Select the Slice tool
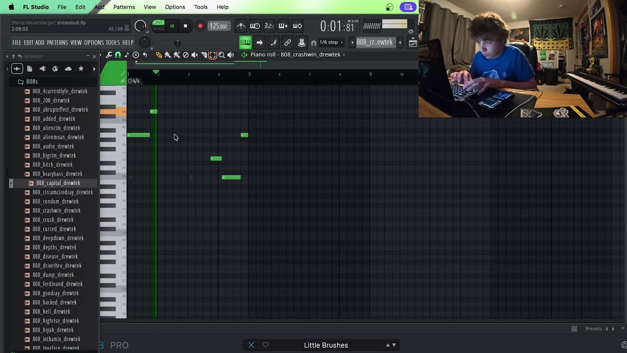This screenshot has width=627, height=353. tap(204, 55)
